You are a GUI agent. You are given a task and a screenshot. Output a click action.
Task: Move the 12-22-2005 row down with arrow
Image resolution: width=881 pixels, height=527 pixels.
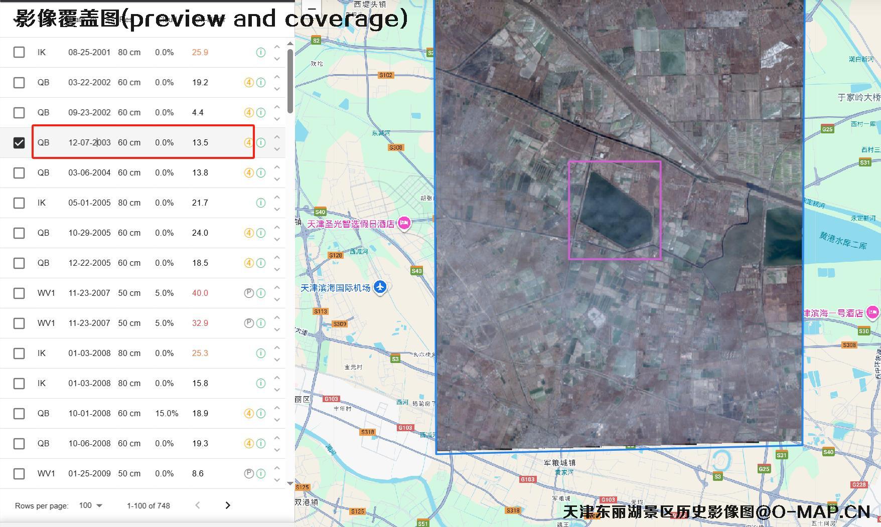(277, 269)
